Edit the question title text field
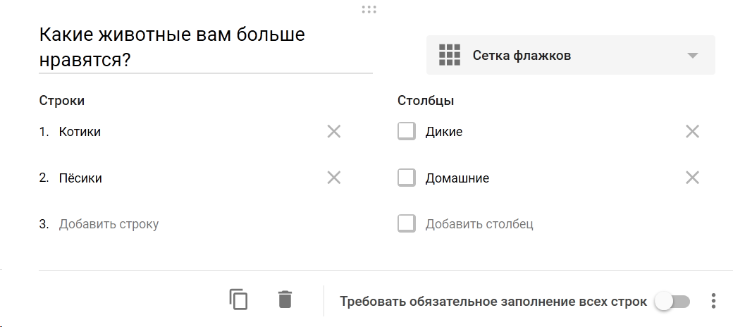Image resolution: width=733 pixels, height=327 pixels. (x=206, y=48)
